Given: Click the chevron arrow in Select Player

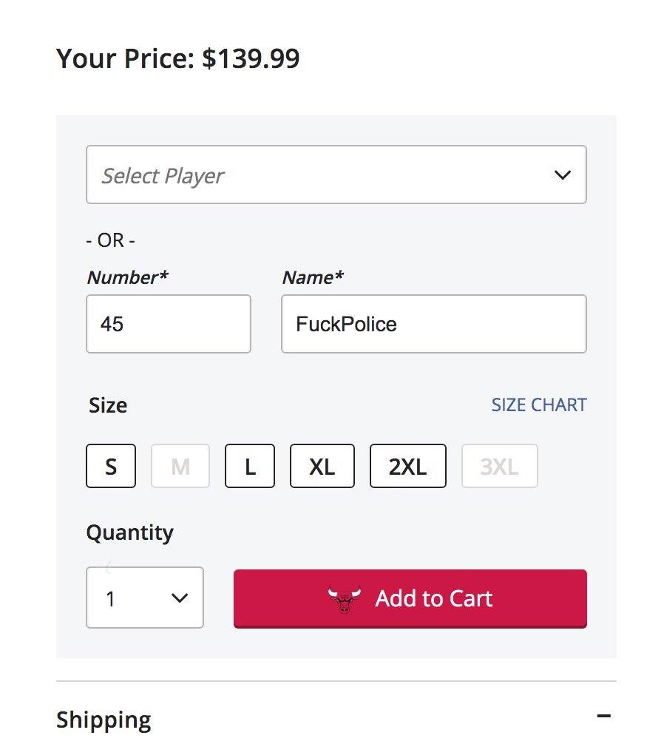Looking at the screenshot, I should tap(563, 175).
